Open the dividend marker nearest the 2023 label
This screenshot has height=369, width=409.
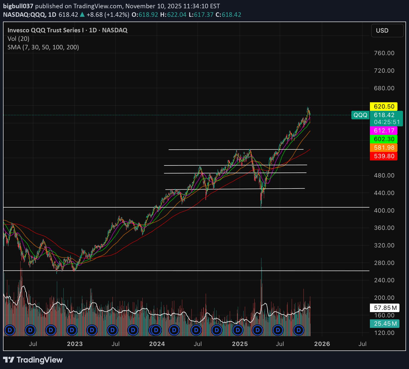point(72,330)
